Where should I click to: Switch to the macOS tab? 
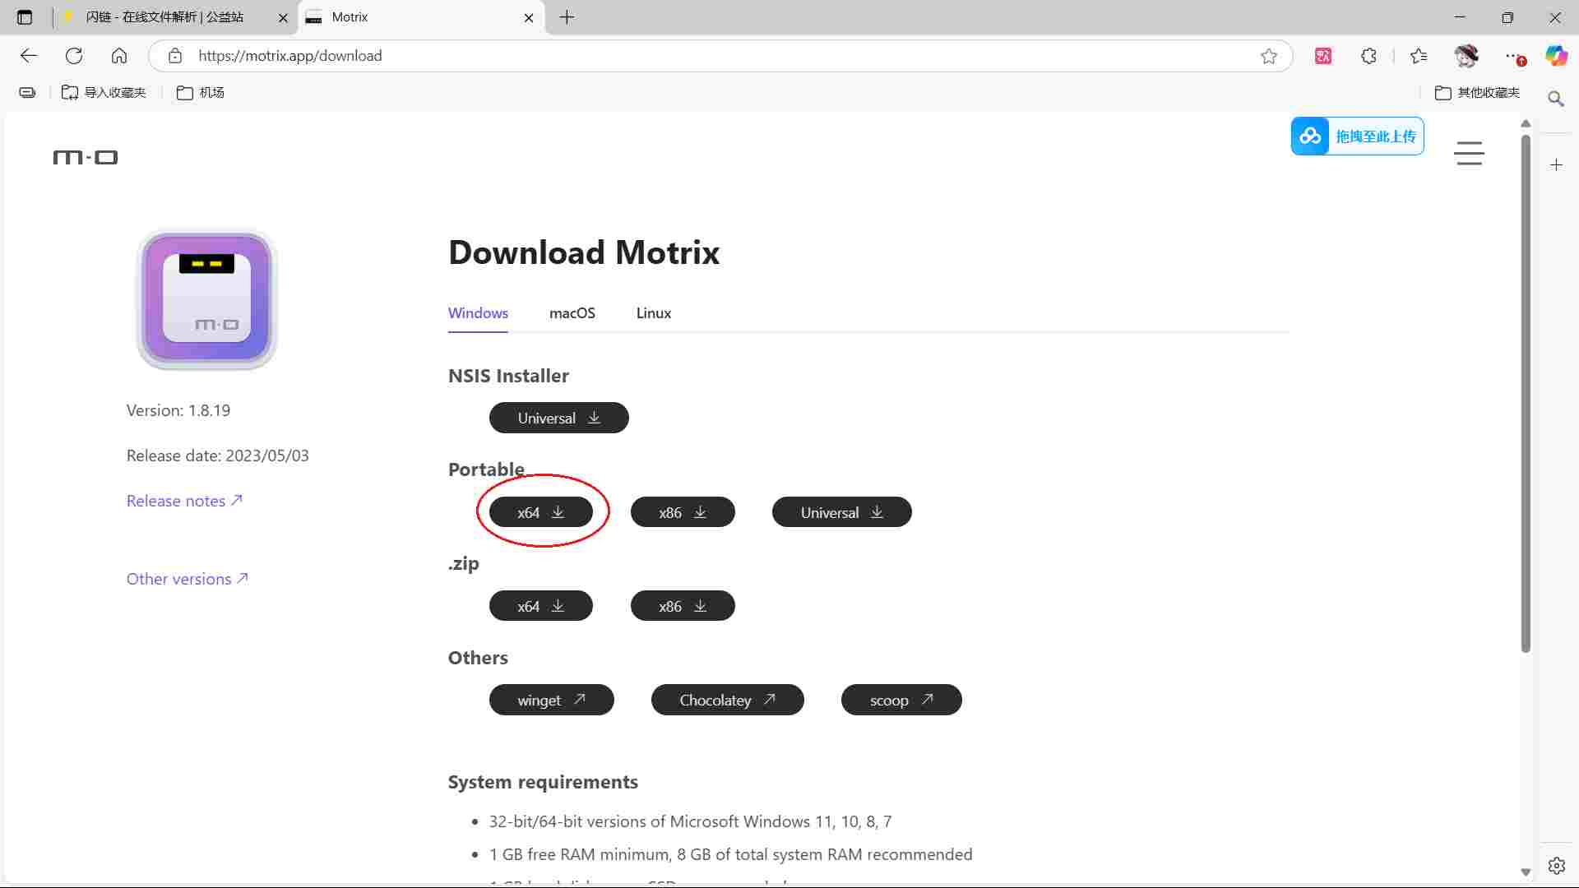pos(572,313)
